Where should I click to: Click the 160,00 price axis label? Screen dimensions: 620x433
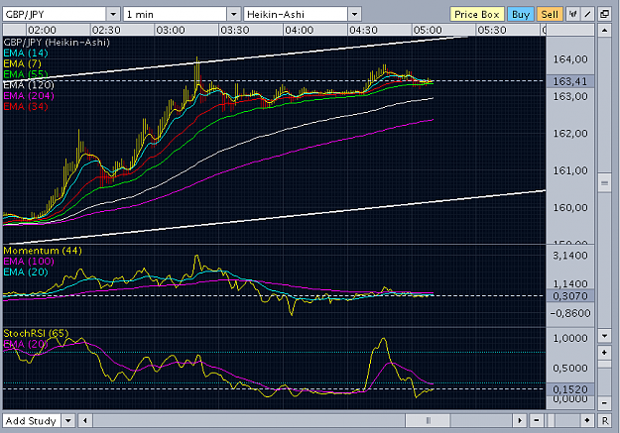(x=570, y=207)
